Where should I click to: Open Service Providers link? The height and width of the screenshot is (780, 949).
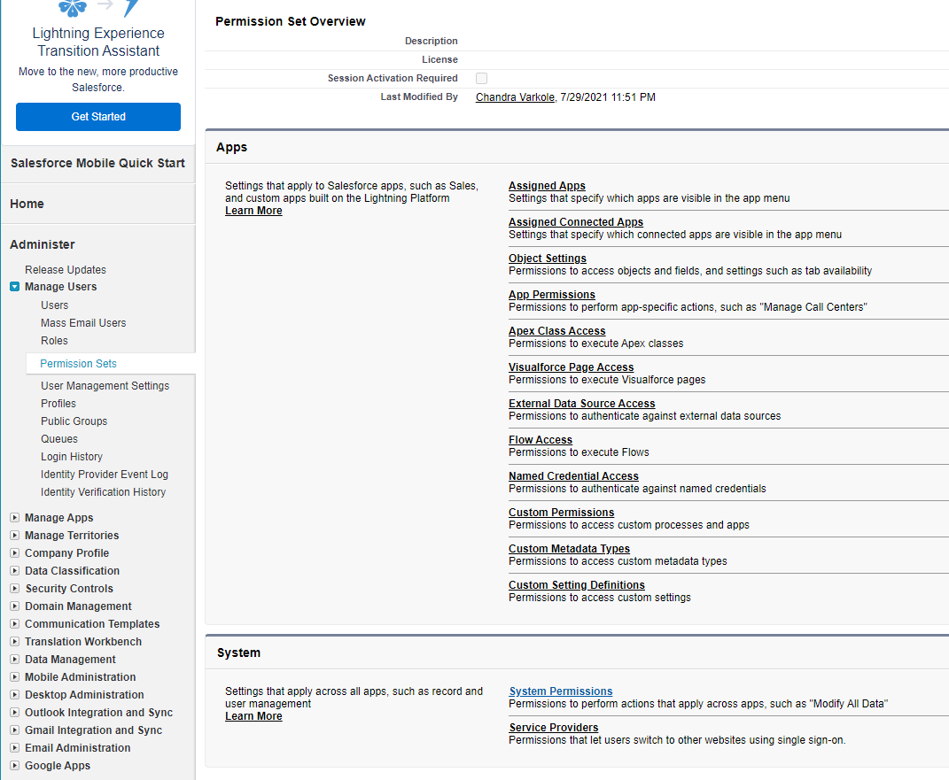point(554,728)
